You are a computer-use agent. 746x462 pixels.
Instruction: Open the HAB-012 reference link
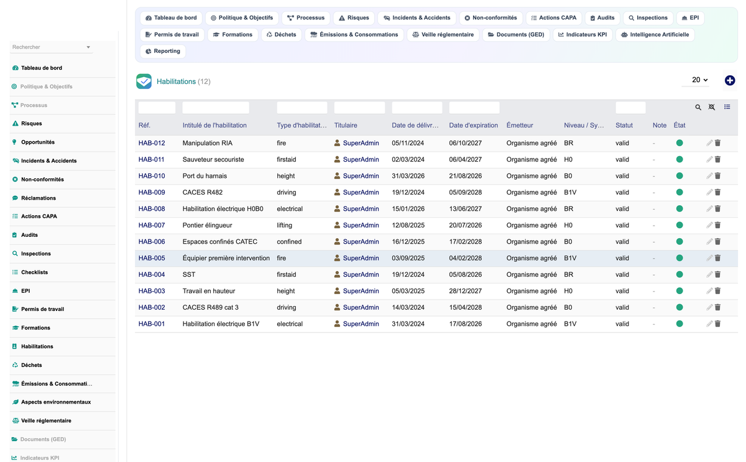pyautogui.click(x=152, y=143)
